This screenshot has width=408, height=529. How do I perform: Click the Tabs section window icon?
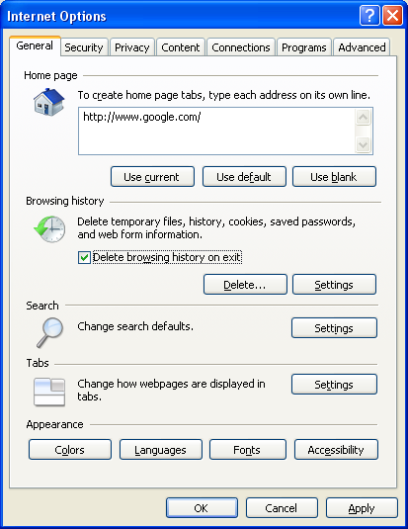click(49, 392)
